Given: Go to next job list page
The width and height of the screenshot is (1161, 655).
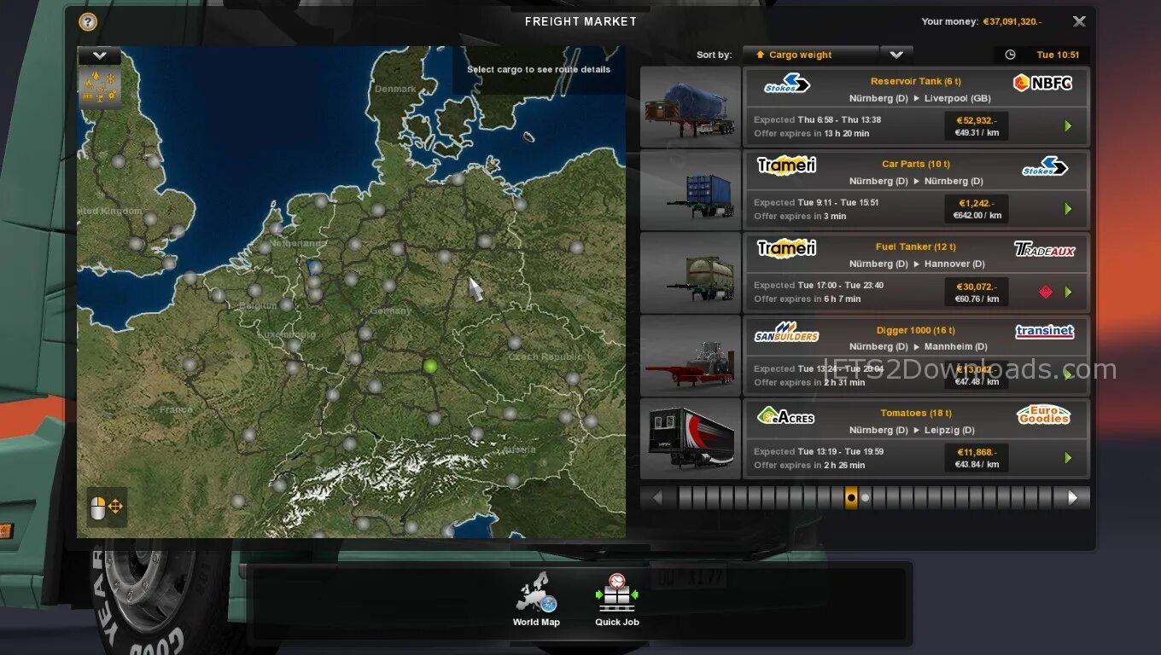Looking at the screenshot, I should 1072,497.
